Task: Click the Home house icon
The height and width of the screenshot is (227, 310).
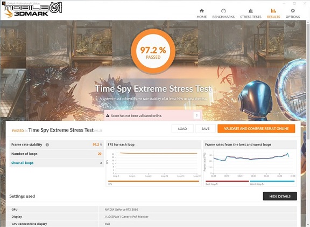Action: tap(202, 11)
